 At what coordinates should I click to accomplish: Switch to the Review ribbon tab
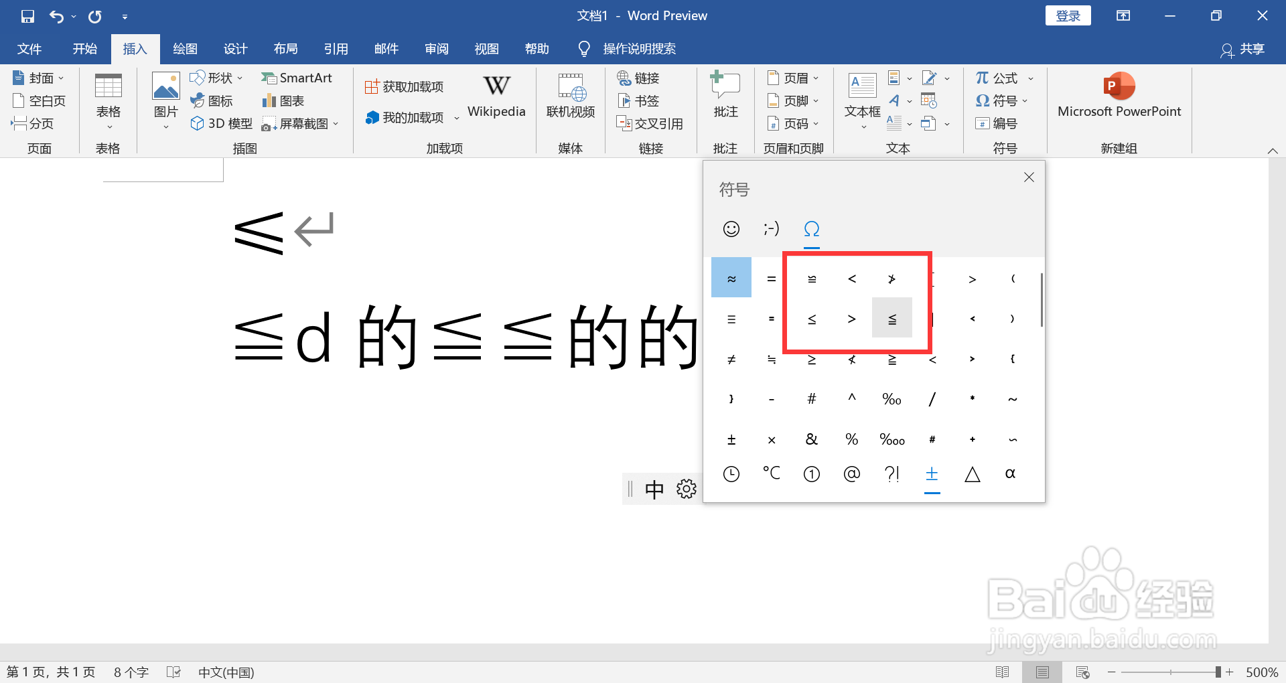pos(436,48)
